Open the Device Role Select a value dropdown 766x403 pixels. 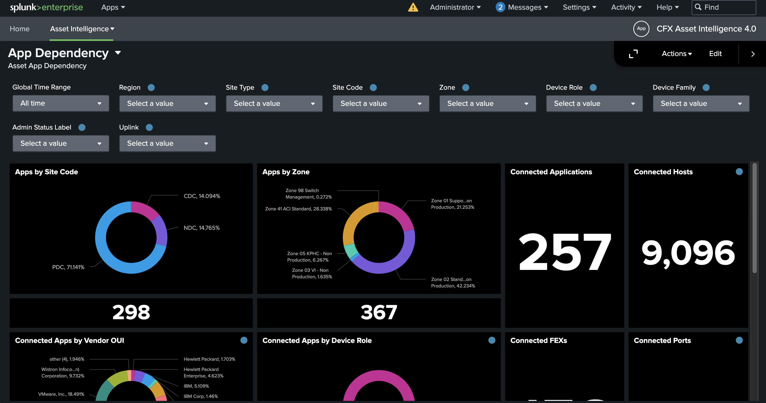(x=594, y=103)
